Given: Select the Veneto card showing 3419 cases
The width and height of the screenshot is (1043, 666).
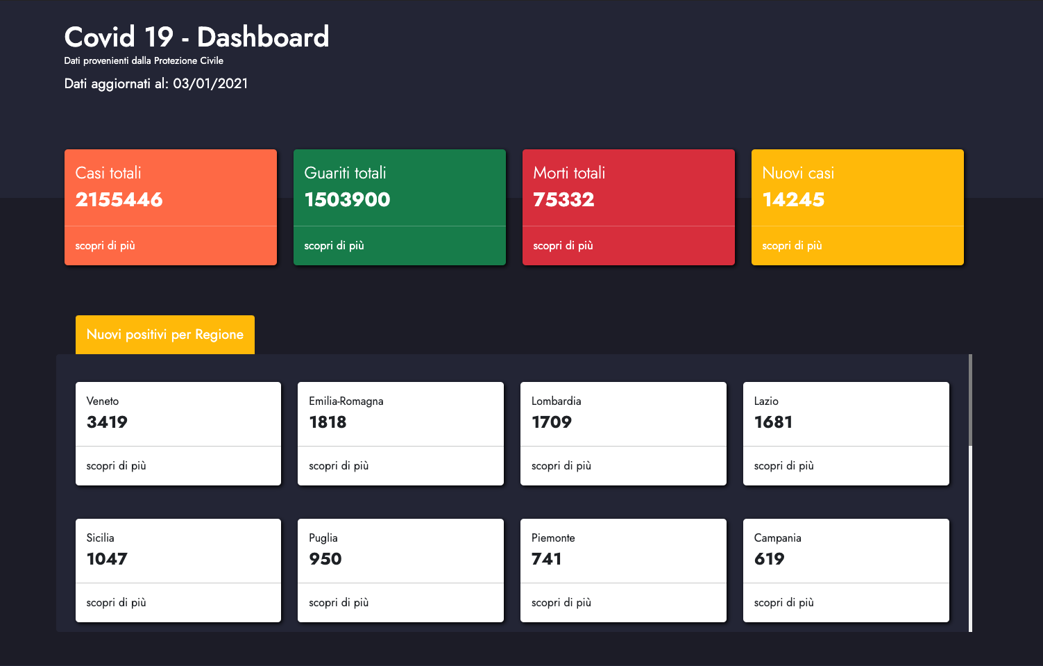Looking at the screenshot, I should pyautogui.click(x=178, y=413).
